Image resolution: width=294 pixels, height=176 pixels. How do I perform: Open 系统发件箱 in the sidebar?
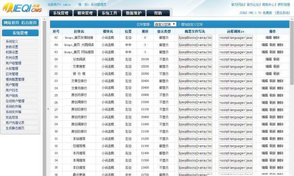13,112
